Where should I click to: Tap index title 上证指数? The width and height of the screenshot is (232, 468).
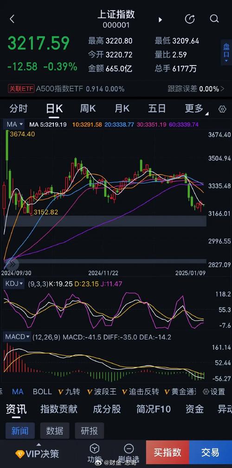click(116, 14)
